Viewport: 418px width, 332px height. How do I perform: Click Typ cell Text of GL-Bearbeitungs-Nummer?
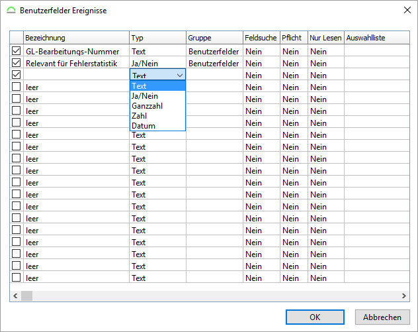(x=157, y=50)
